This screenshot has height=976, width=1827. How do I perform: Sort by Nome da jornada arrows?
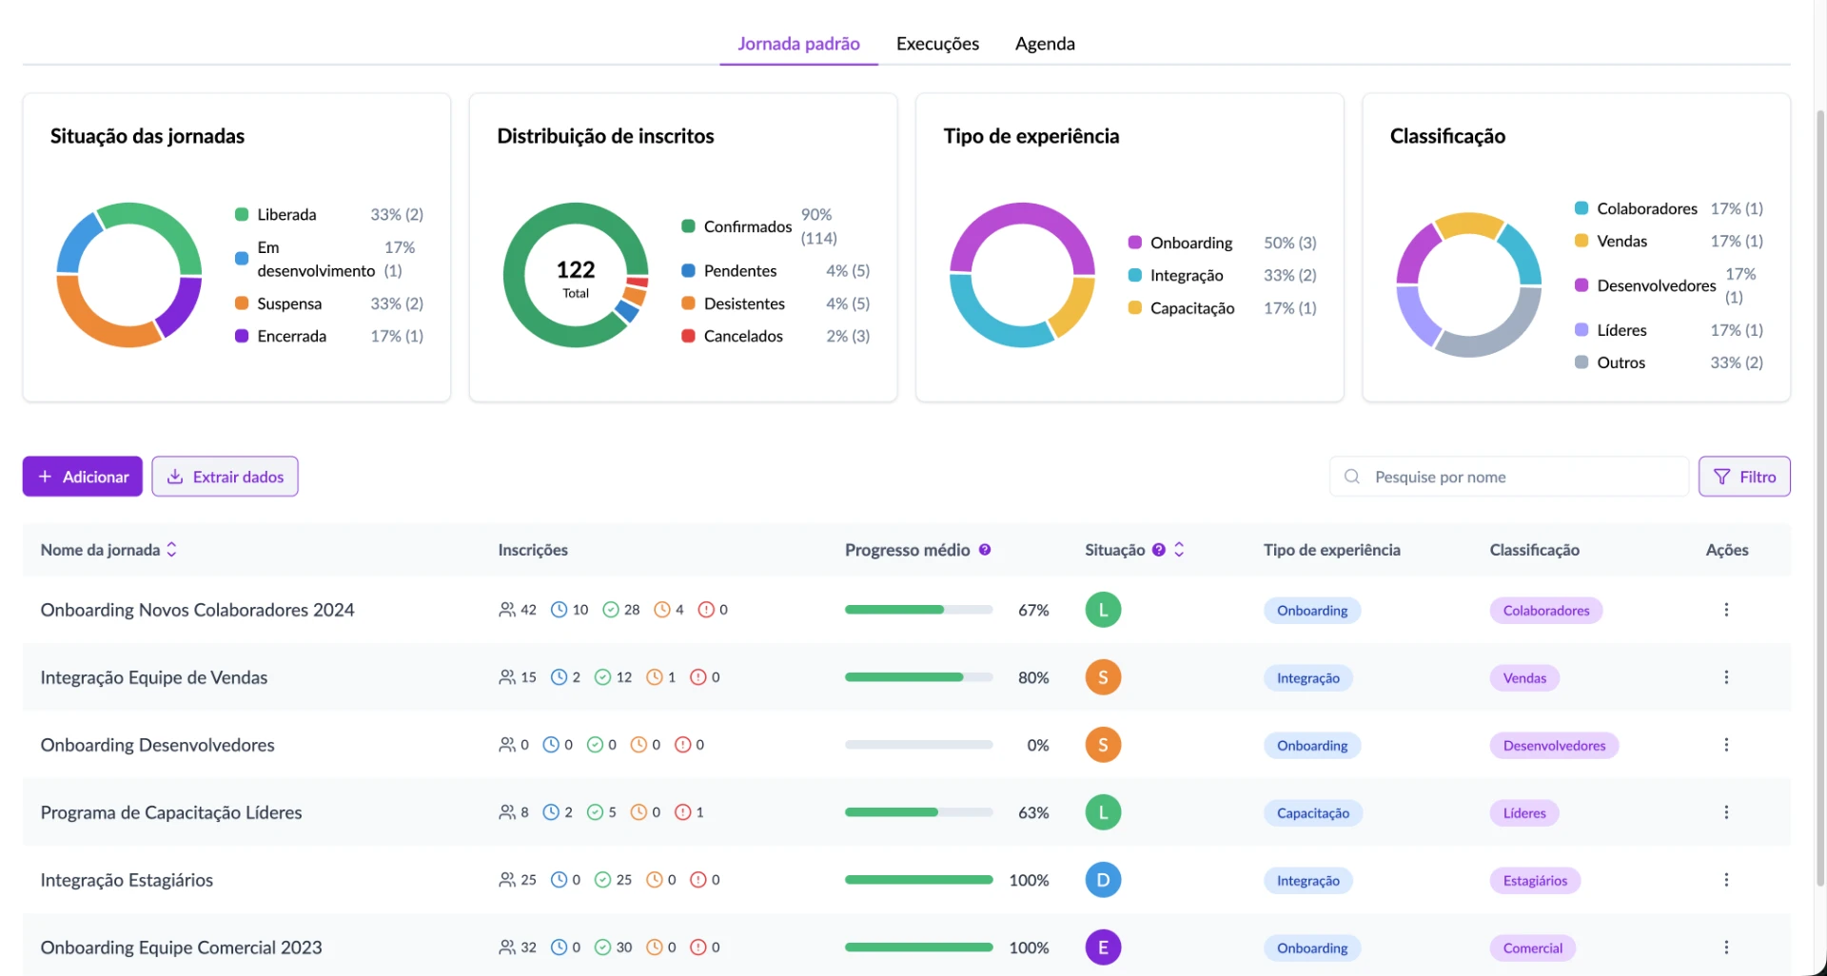171,550
